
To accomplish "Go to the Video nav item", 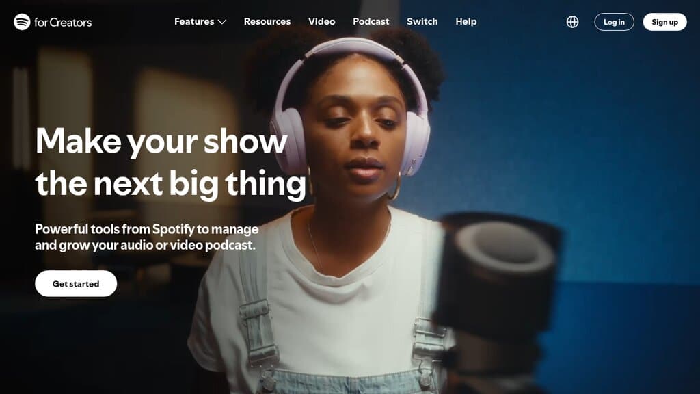I will pos(321,21).
